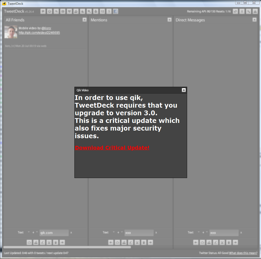Maximize the TweetDeck window

click(245, 2)
